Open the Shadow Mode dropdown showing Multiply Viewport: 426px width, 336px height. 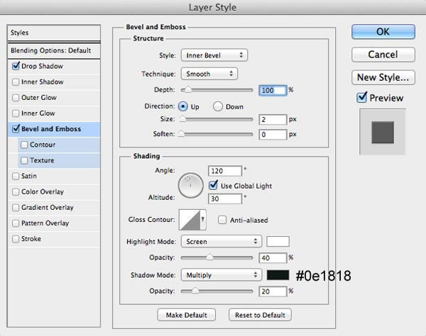coord(222,275)
